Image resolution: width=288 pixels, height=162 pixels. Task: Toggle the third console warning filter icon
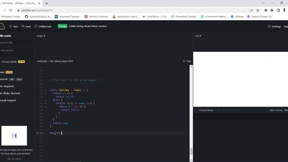(231, 110)
